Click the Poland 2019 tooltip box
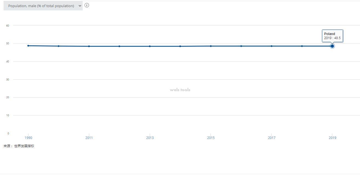Image resolution: width=360 pixels, height=180 pixels. point(332,36)
